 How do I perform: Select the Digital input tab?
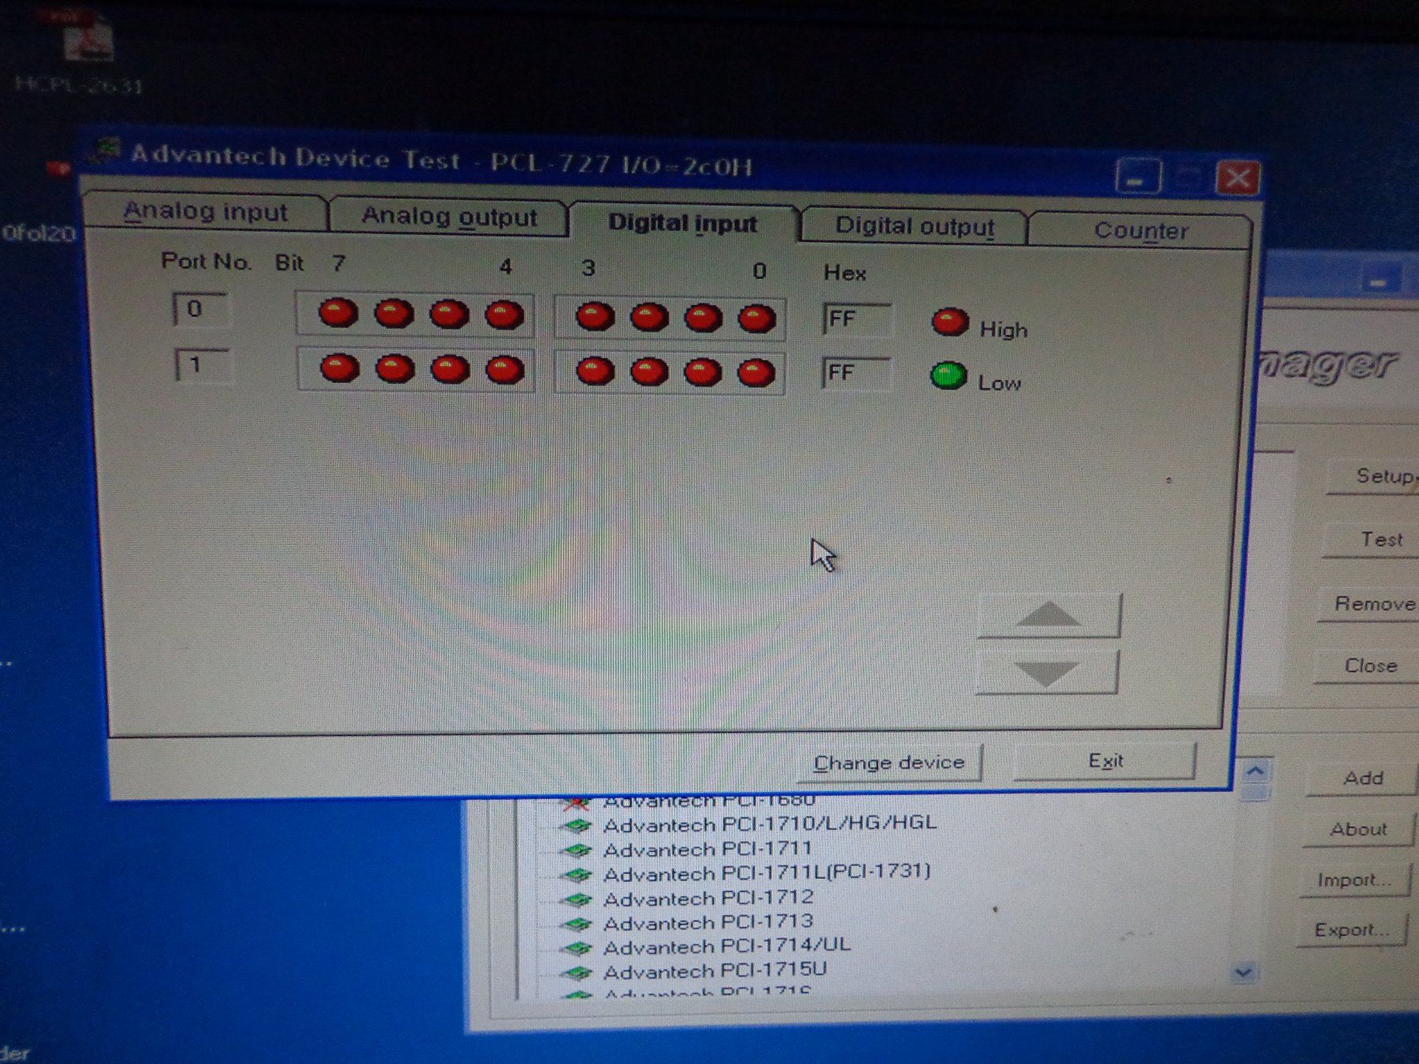click(x=683, y=223)
